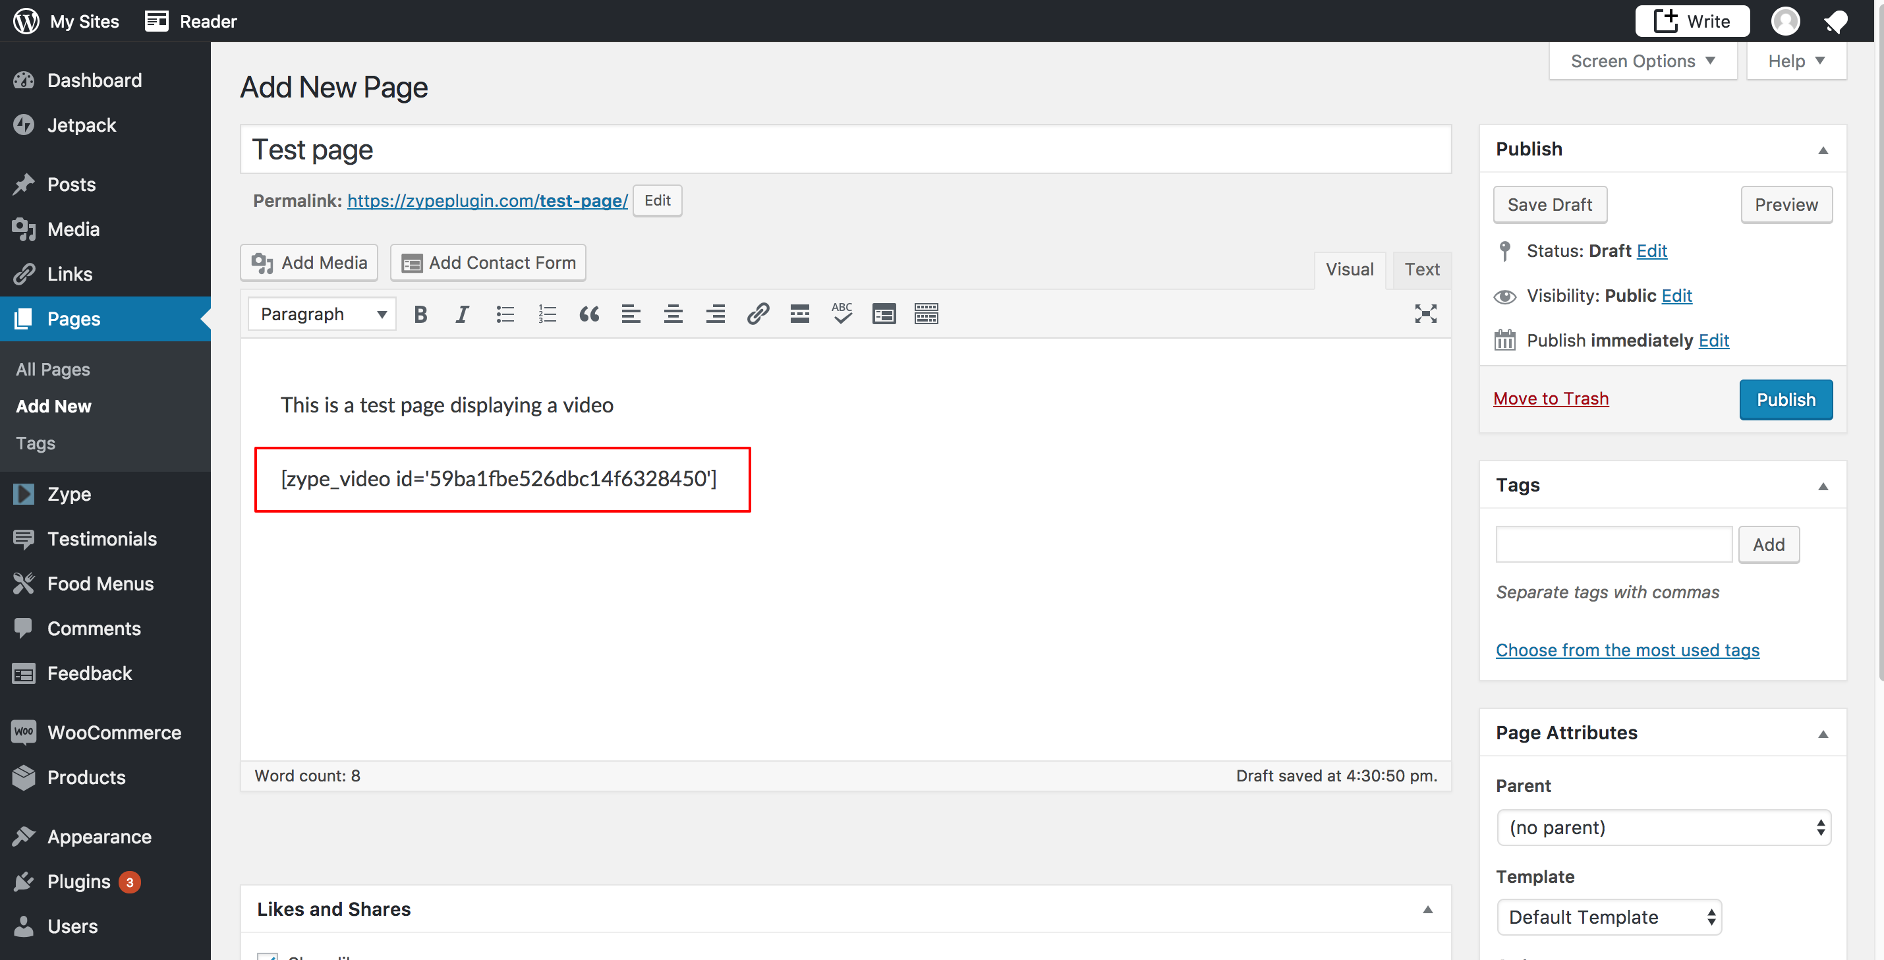1884x960 pixels.
Task: Click the Write button
Action: [x=1692, y=21]
